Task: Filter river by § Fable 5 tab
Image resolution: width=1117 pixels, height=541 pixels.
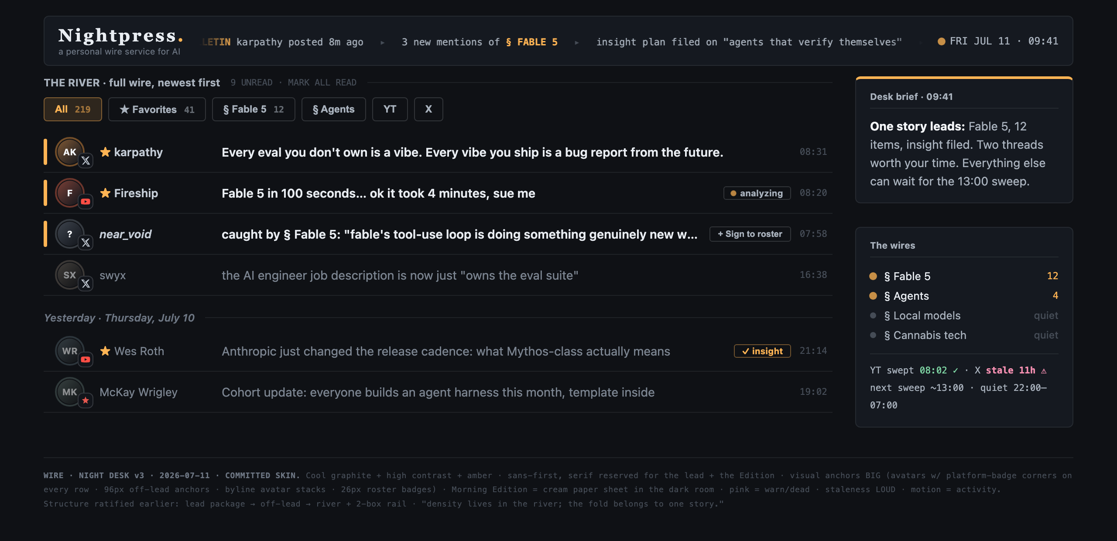Action: pyautogui.click(x=254, y=109)
